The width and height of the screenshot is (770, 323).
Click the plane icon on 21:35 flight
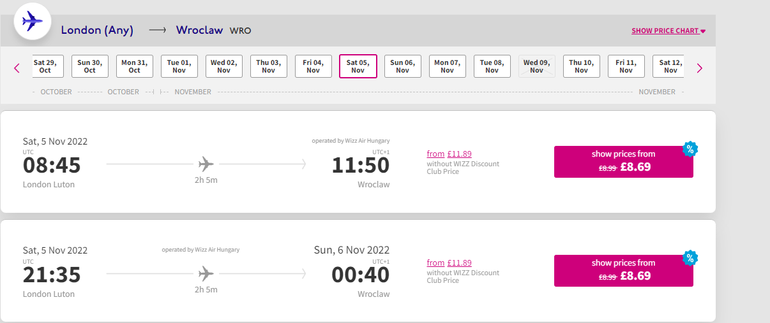point(206,274)
